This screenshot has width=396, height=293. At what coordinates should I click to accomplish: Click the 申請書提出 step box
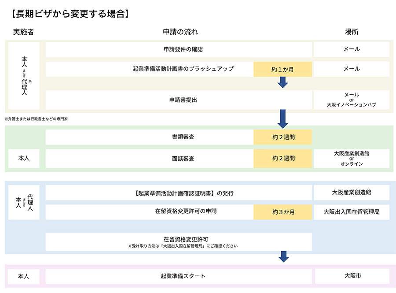(x=179, y=100)
